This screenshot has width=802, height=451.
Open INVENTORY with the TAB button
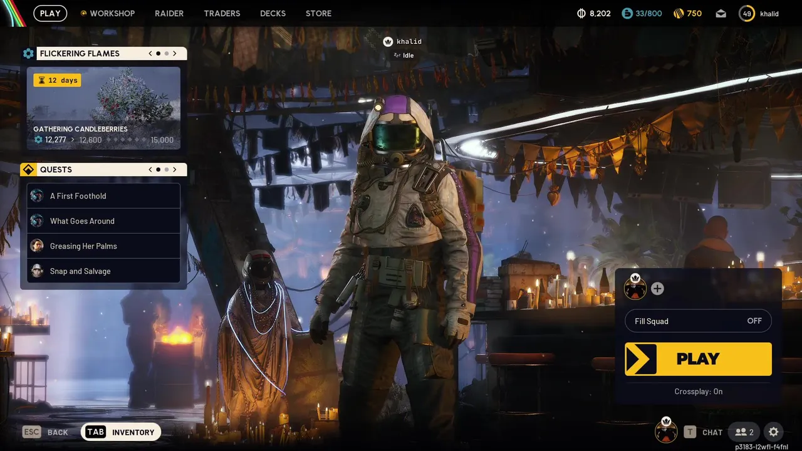click(121, 432)
